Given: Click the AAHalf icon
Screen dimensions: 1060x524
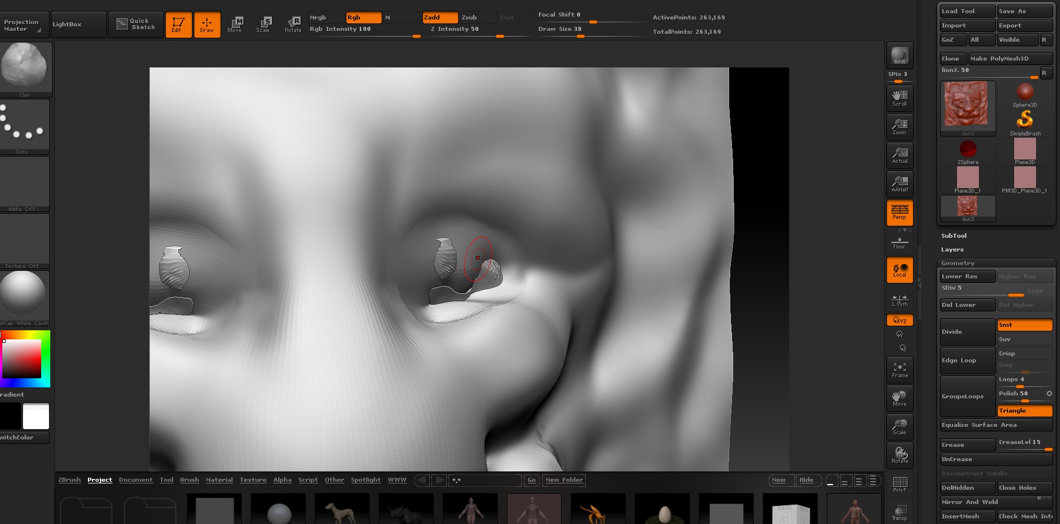Looking at the screenshot, I should pos(899,183).
